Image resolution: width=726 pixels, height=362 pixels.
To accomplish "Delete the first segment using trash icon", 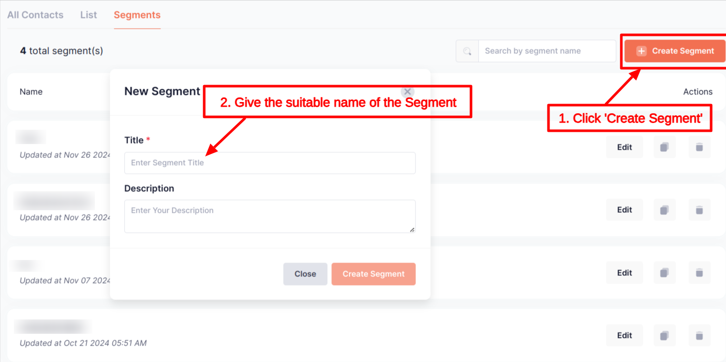I will click(699, 147).
